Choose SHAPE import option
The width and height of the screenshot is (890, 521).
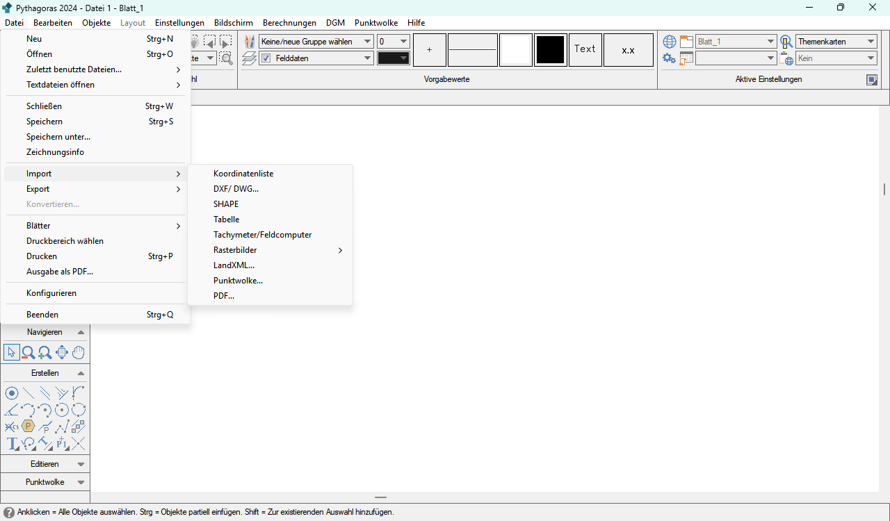point(270,204)
